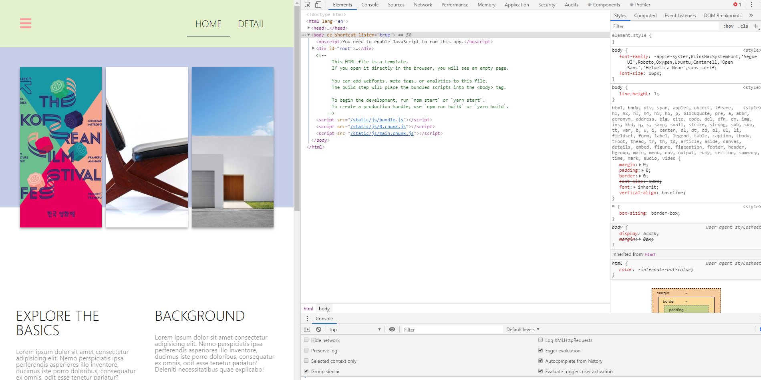Click the white building image
Image resolution: width=761 pixels, height=380 pixels.
(x=233, y=147)
